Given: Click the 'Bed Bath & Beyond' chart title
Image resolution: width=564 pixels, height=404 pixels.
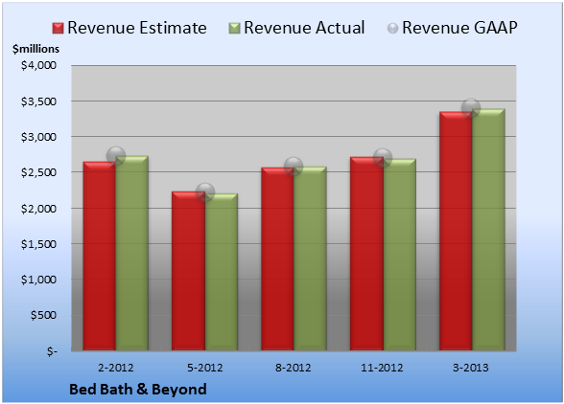Looking at the screenshot, I should pos(138,390).
